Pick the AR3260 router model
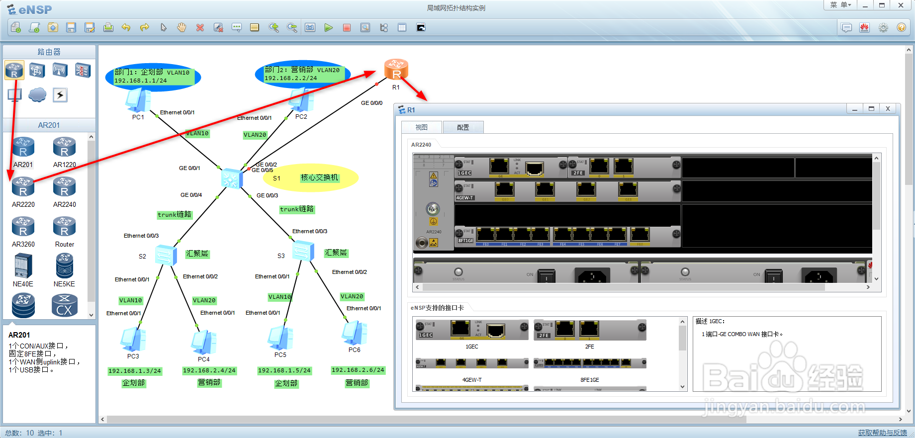Image resolution: width=915 pixels, height=438 pixels. click(23, 232)
